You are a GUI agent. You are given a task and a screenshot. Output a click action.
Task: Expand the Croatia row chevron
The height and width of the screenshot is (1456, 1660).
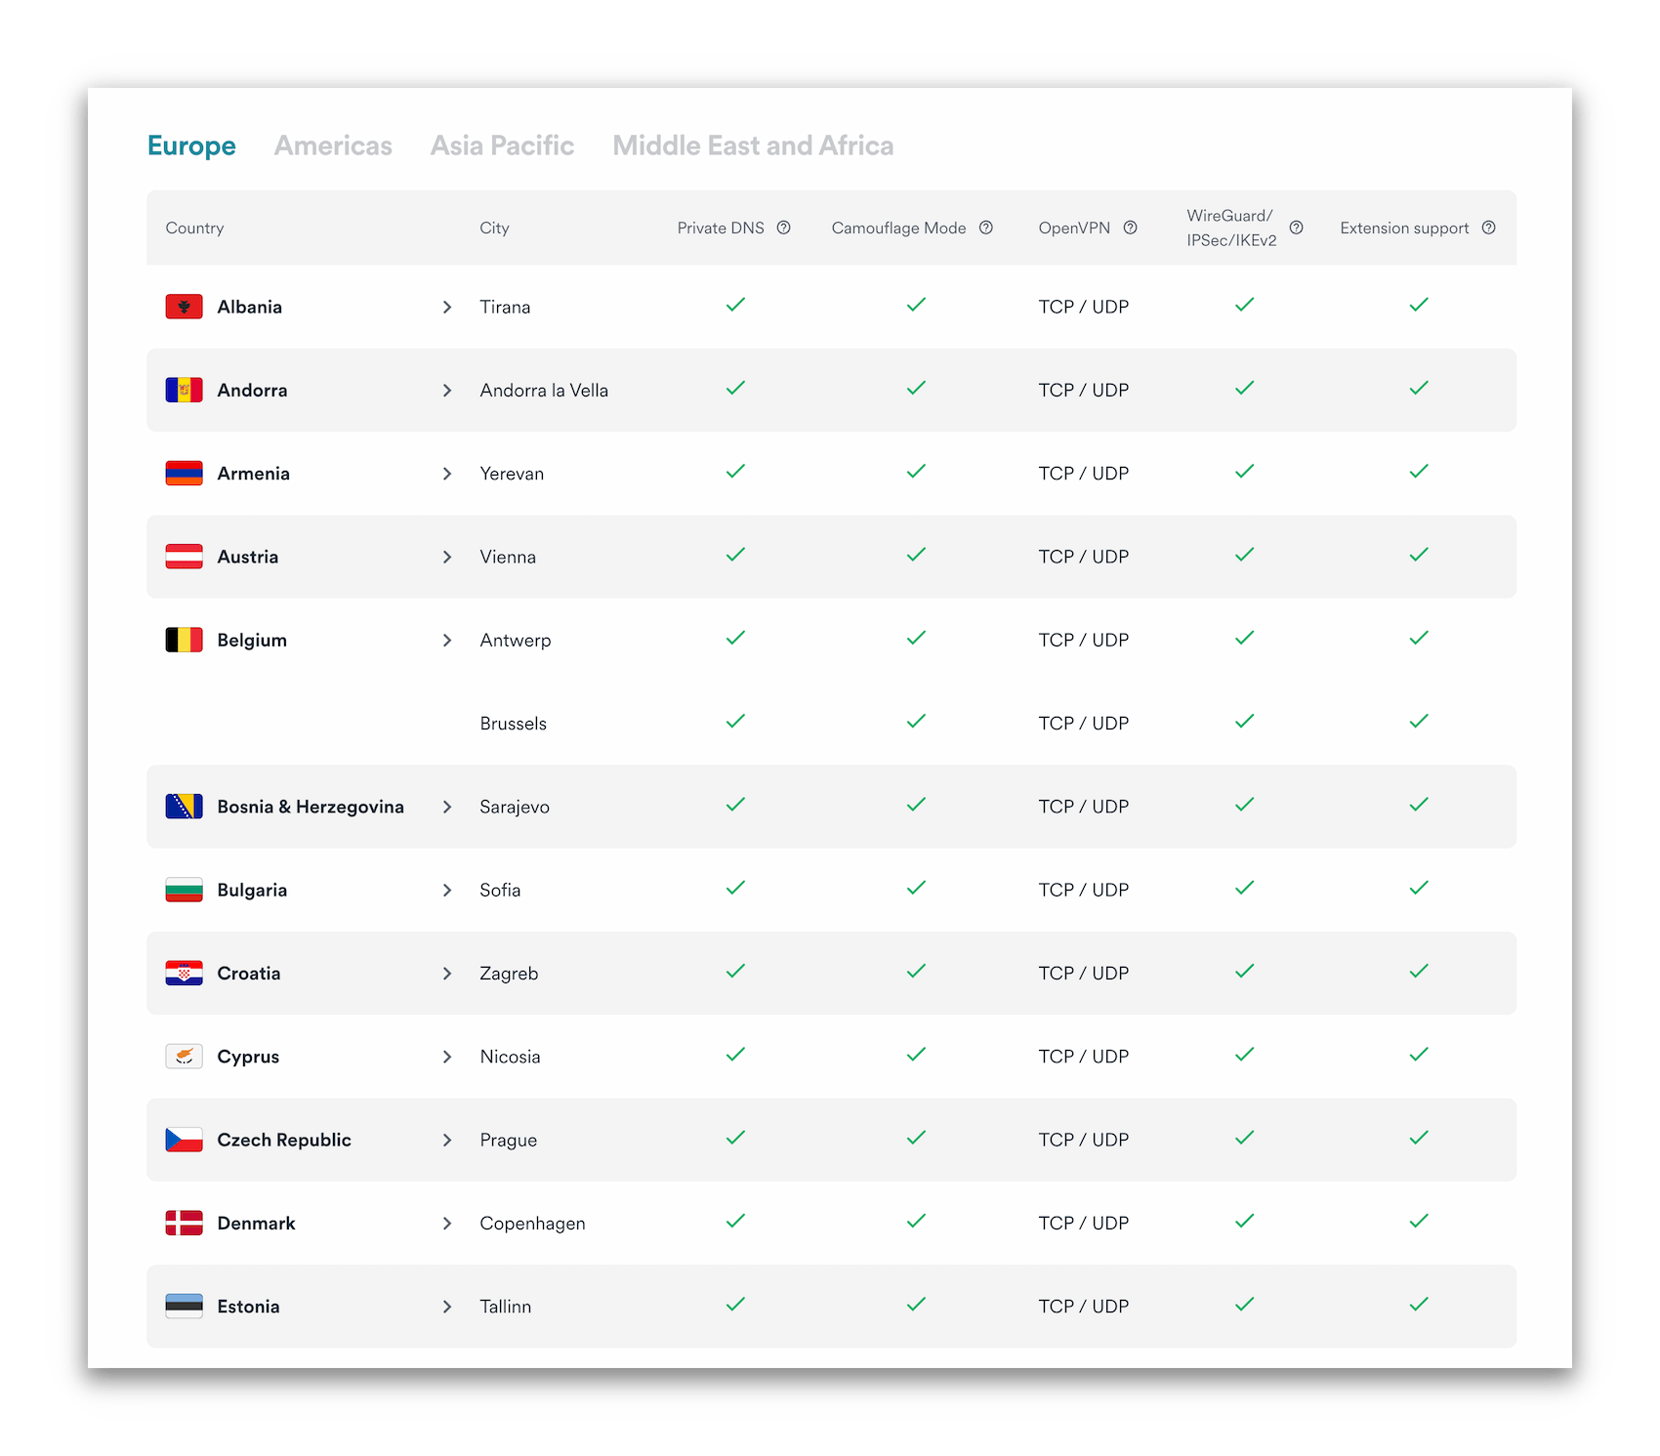pyautogui.click(x=447, y=974)
